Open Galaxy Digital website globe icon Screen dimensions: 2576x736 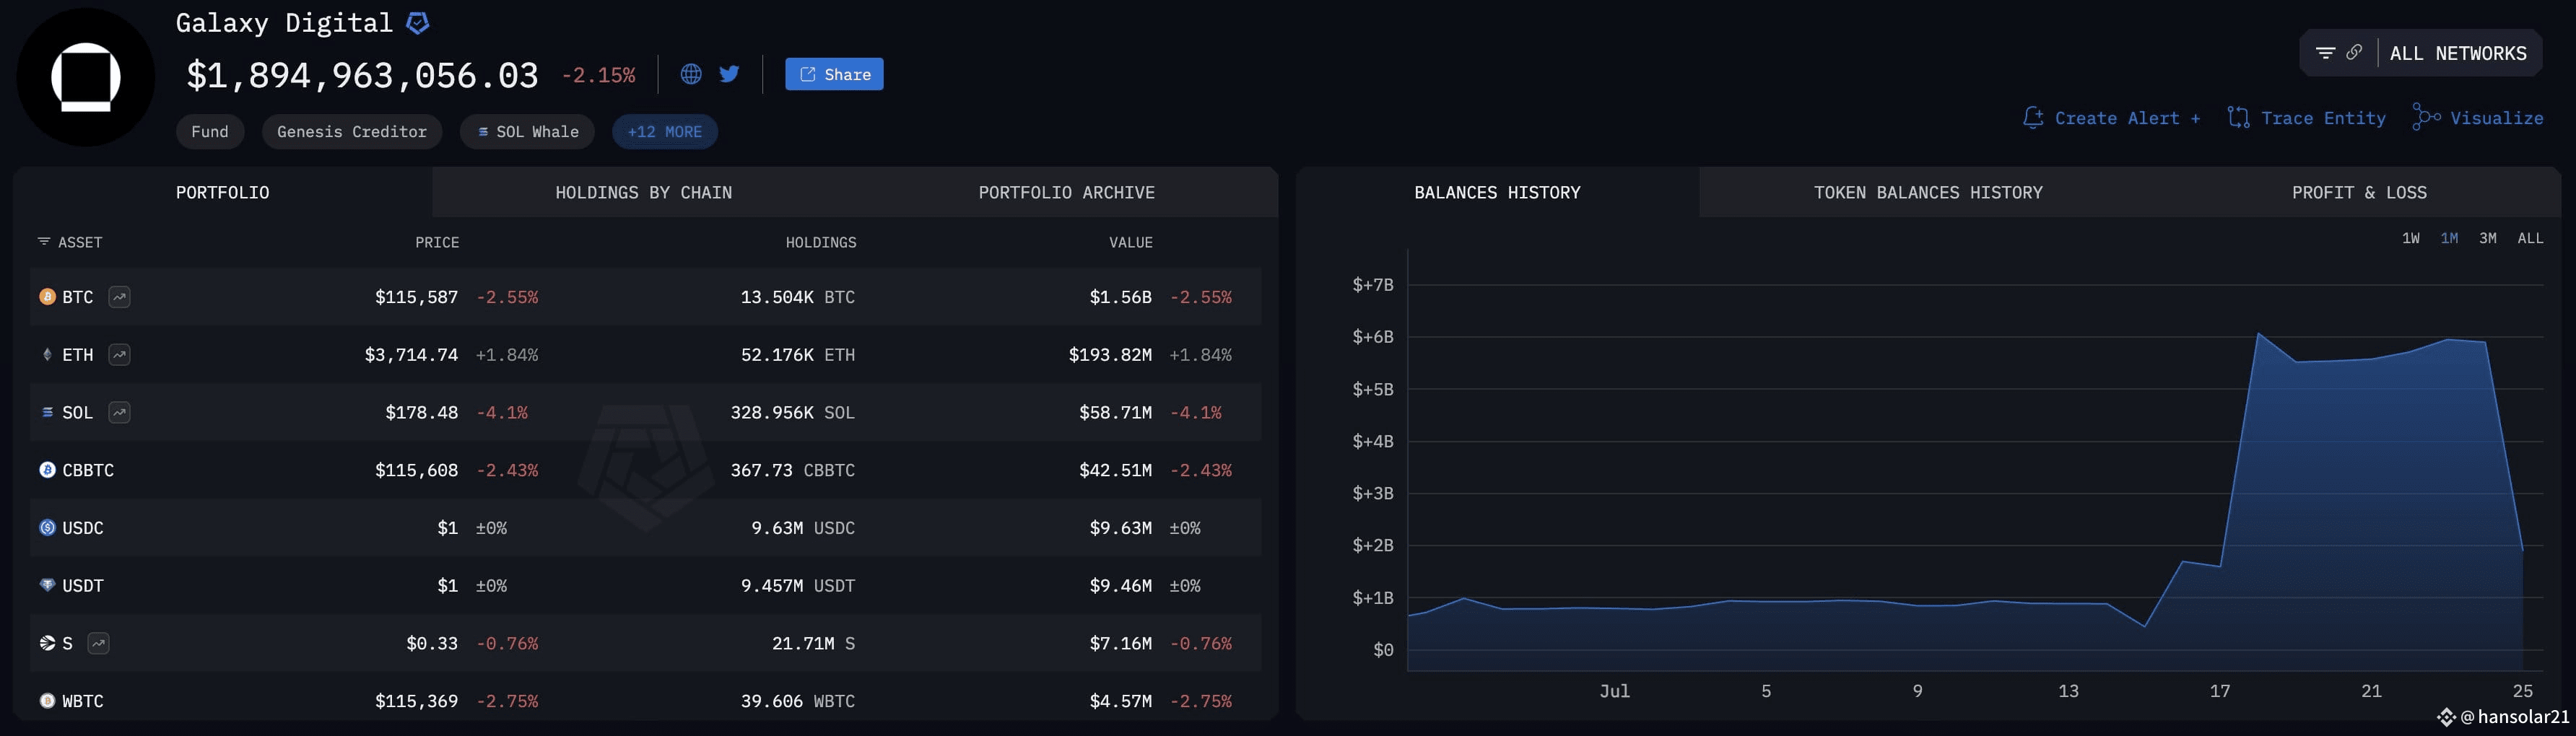tap(691, 74)
